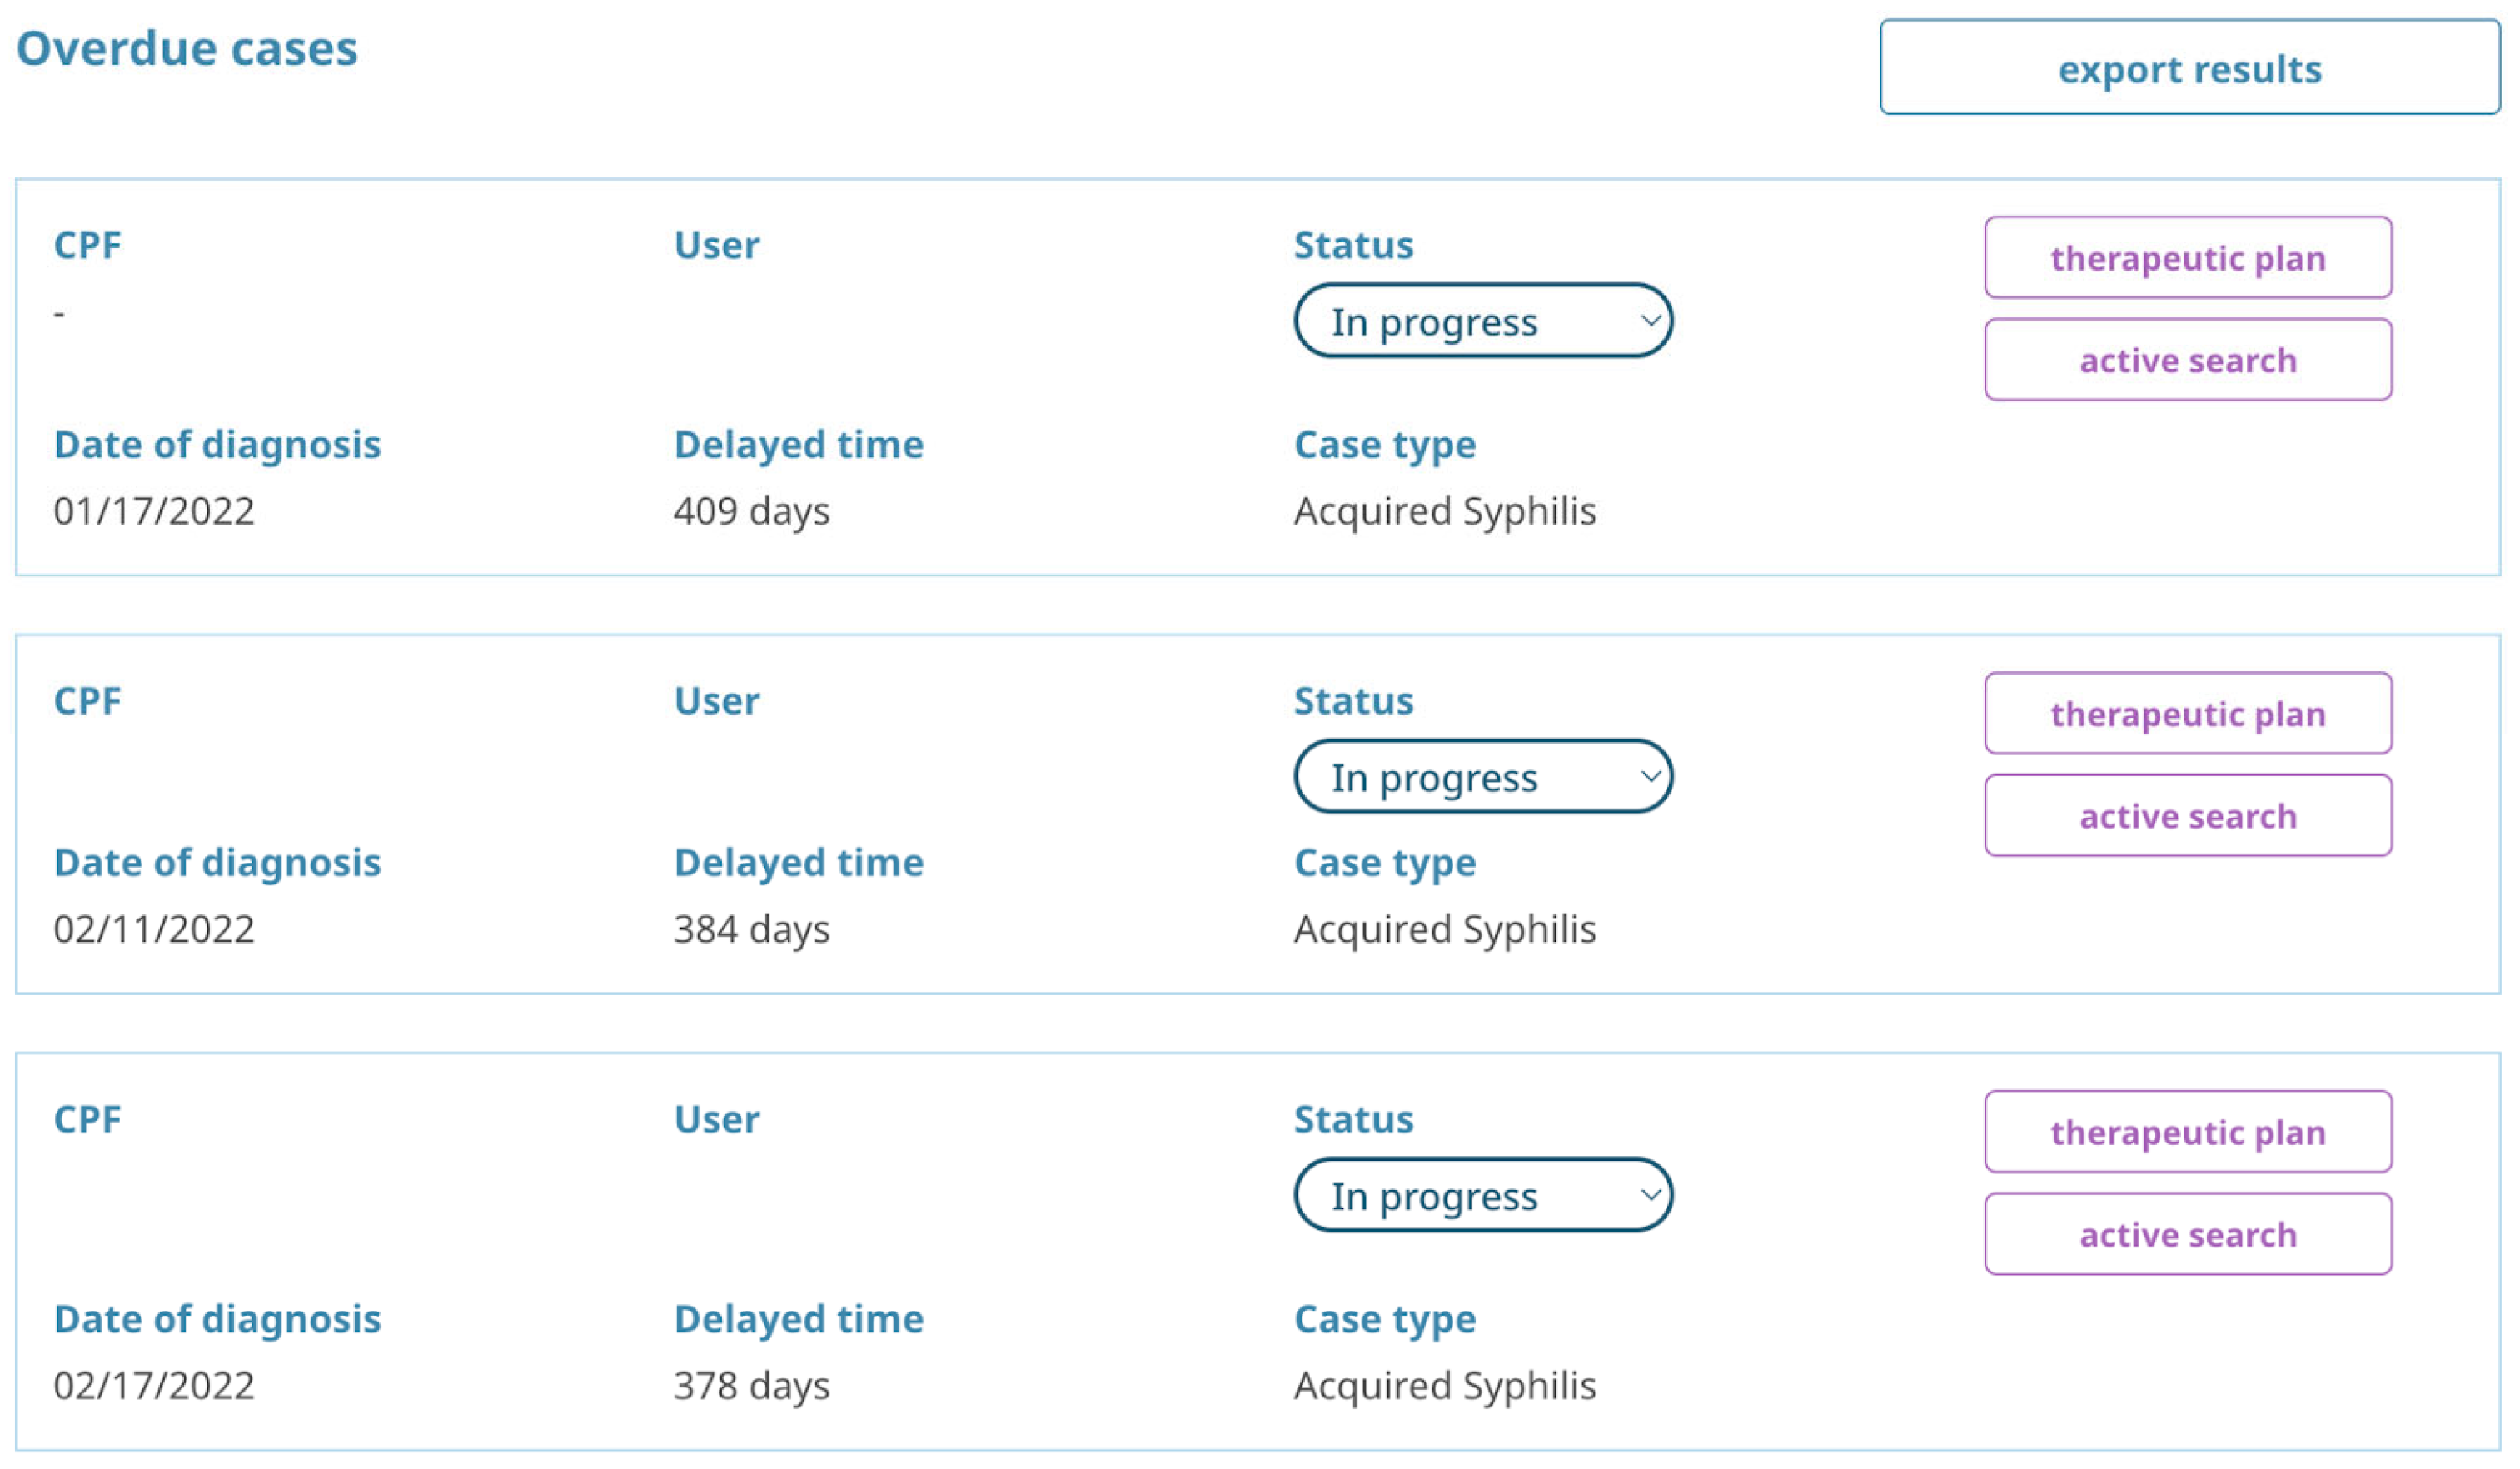
Task: Select the 01/17/2022 diagnosis date text
Action: (154, 511)
